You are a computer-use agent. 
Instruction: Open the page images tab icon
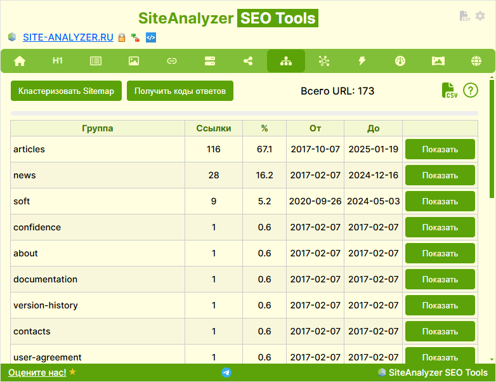tap(134, 61)
